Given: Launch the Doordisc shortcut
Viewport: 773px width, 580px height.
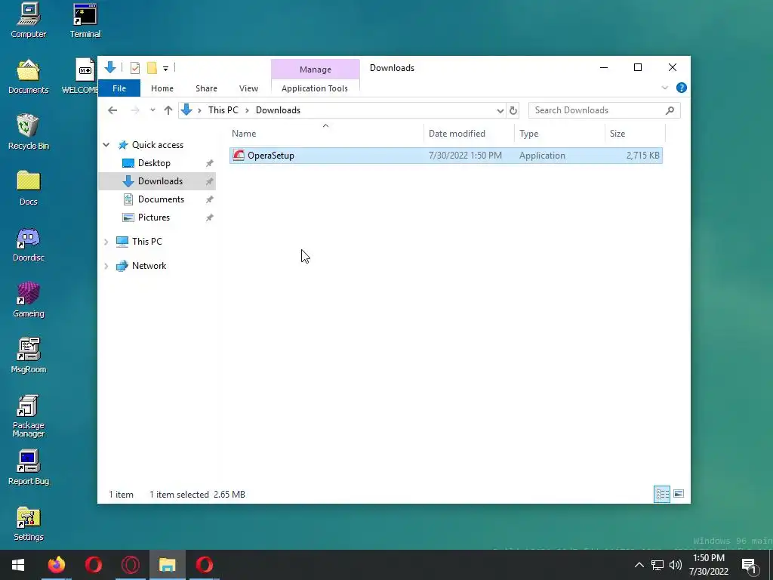Looking at the screenshot, I should (x=29, y=244).
